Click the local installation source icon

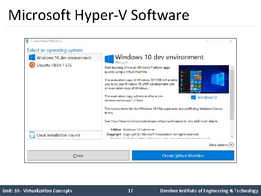coord(32,135)
